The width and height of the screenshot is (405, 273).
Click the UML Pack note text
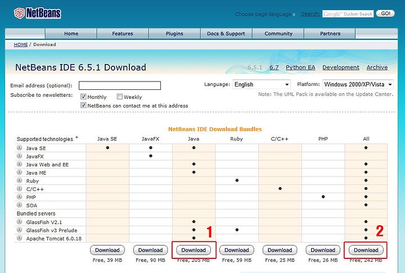326,94
